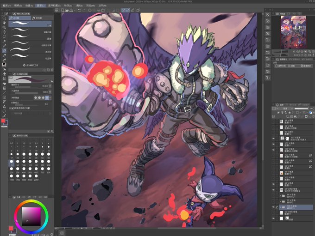Screen dimensions: 315x236
Task: Click Redo in the command bar
Action: tap(84, 10)
